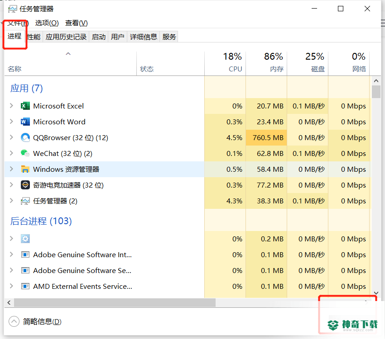Image resolution: width=385 pixels, height=339 pixels.
Task: Switch to the 详细信息 tab
Action: [144, 37]
